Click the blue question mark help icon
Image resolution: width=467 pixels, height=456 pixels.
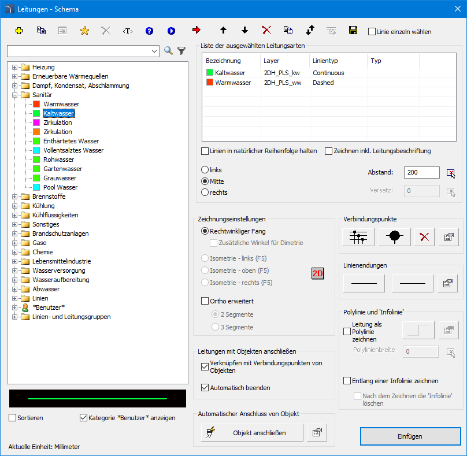[x=149, y=31]
